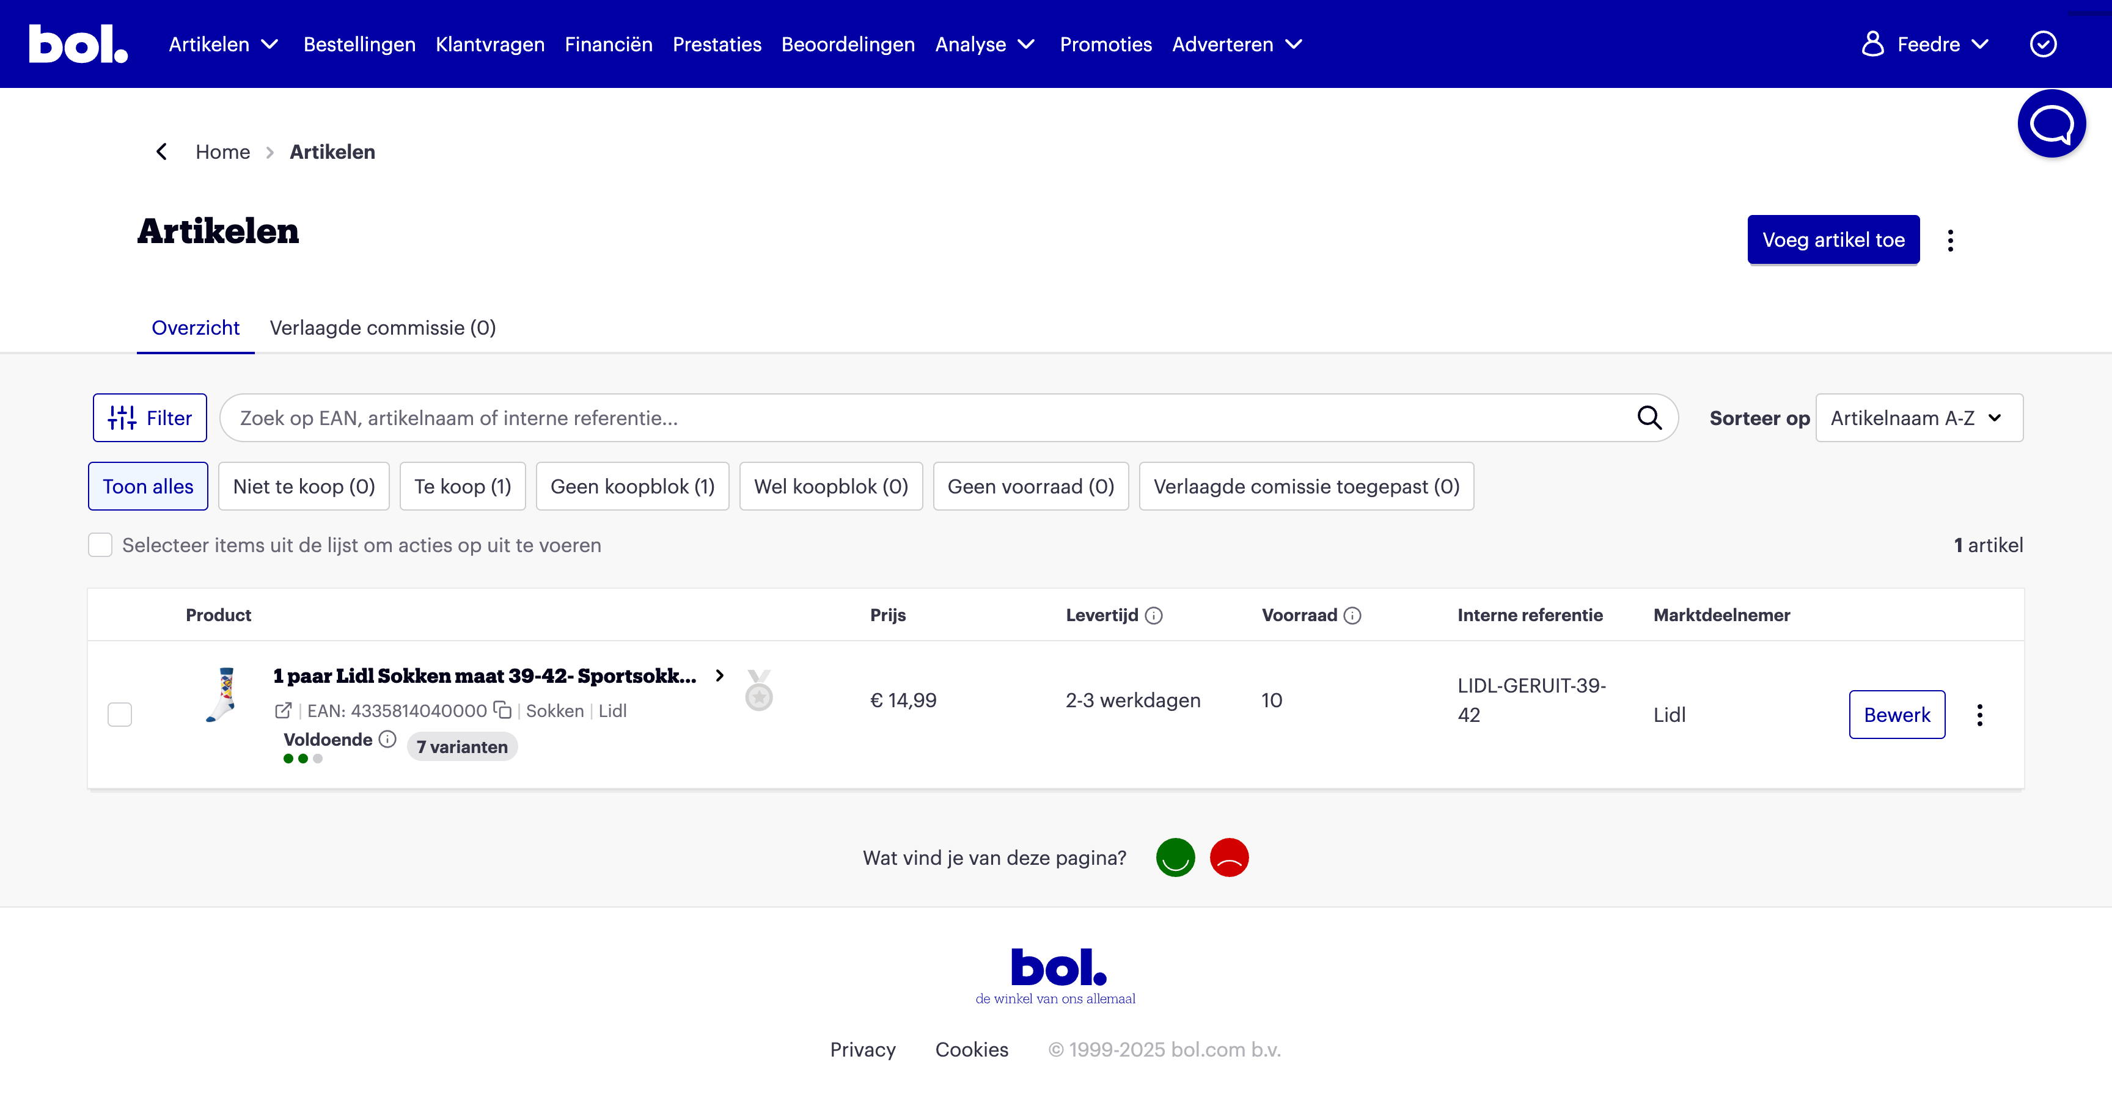Switch to the Overzicht tab
The height and width of the screenshot is (1103, 2112).
(195, 328)
